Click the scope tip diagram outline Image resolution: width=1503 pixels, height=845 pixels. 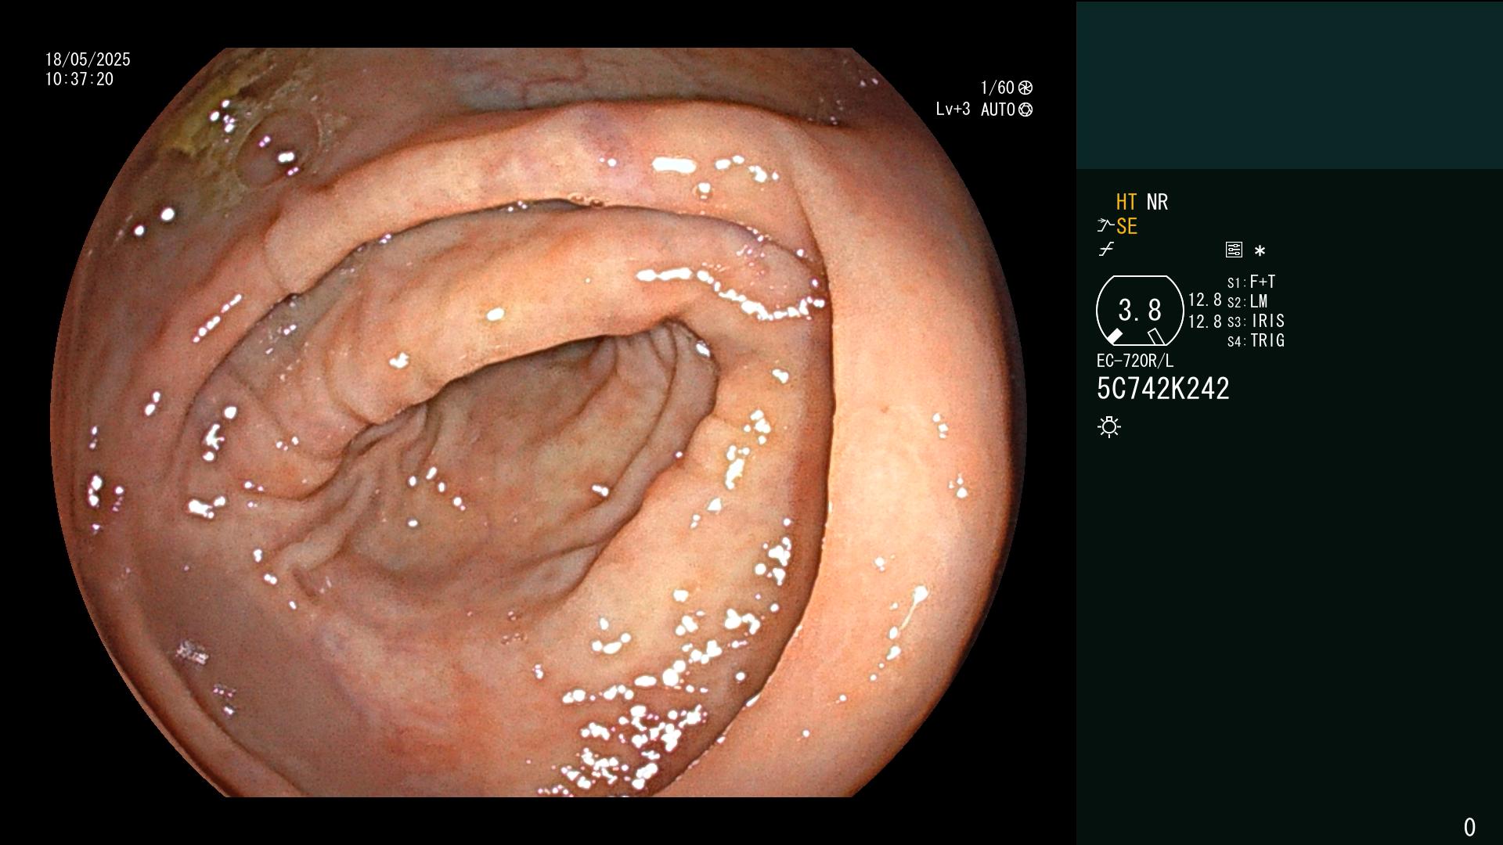1140,311
